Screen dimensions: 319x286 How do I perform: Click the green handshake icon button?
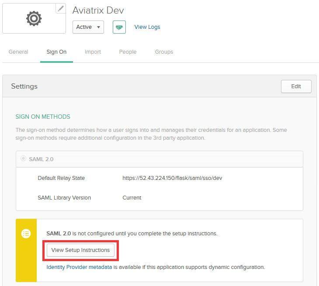119,27
